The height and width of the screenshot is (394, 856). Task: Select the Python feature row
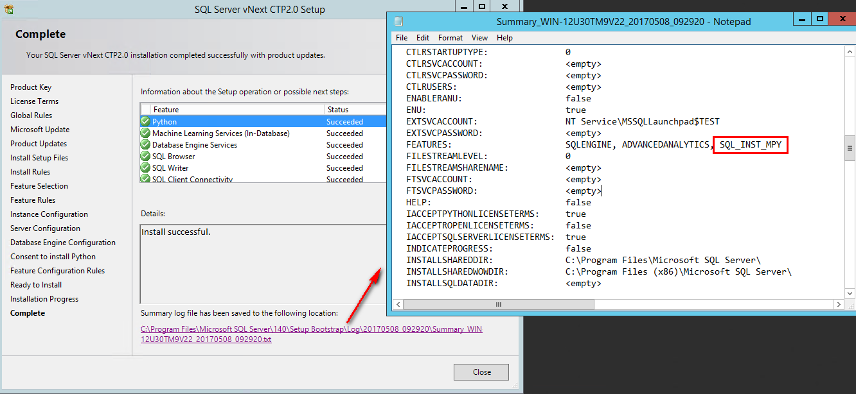point(263,122)
